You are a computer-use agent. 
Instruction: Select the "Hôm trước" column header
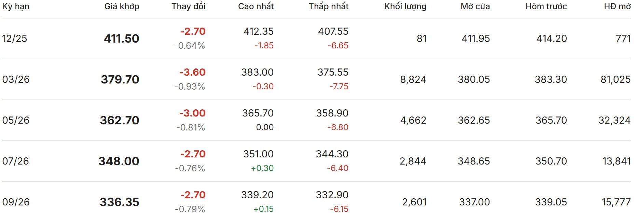(546, 6)
